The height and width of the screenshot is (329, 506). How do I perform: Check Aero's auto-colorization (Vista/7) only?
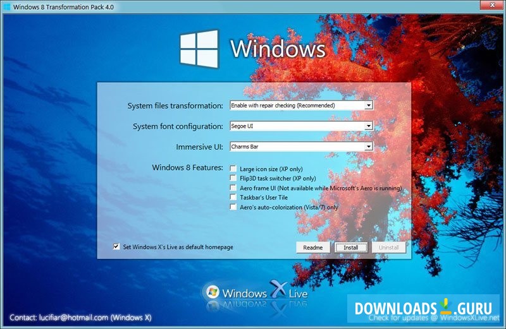point(233,207)
